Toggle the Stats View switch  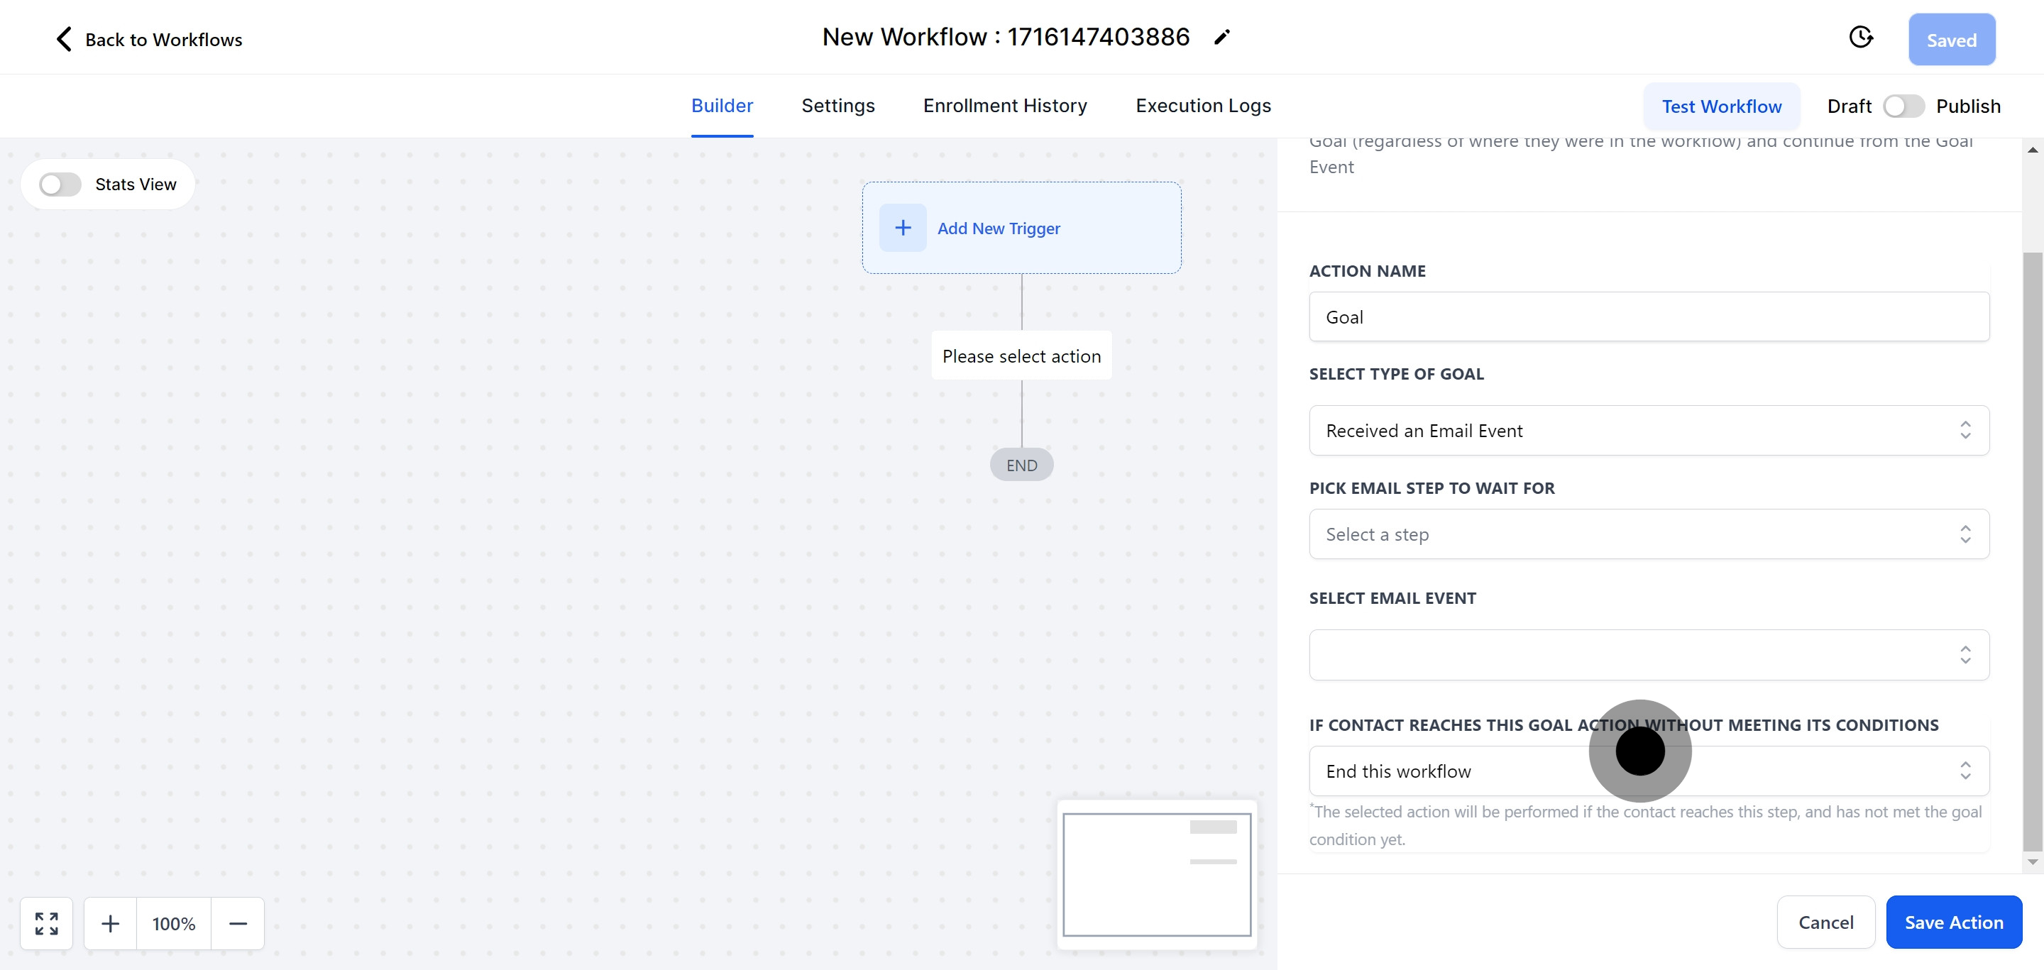pos(60,184)
